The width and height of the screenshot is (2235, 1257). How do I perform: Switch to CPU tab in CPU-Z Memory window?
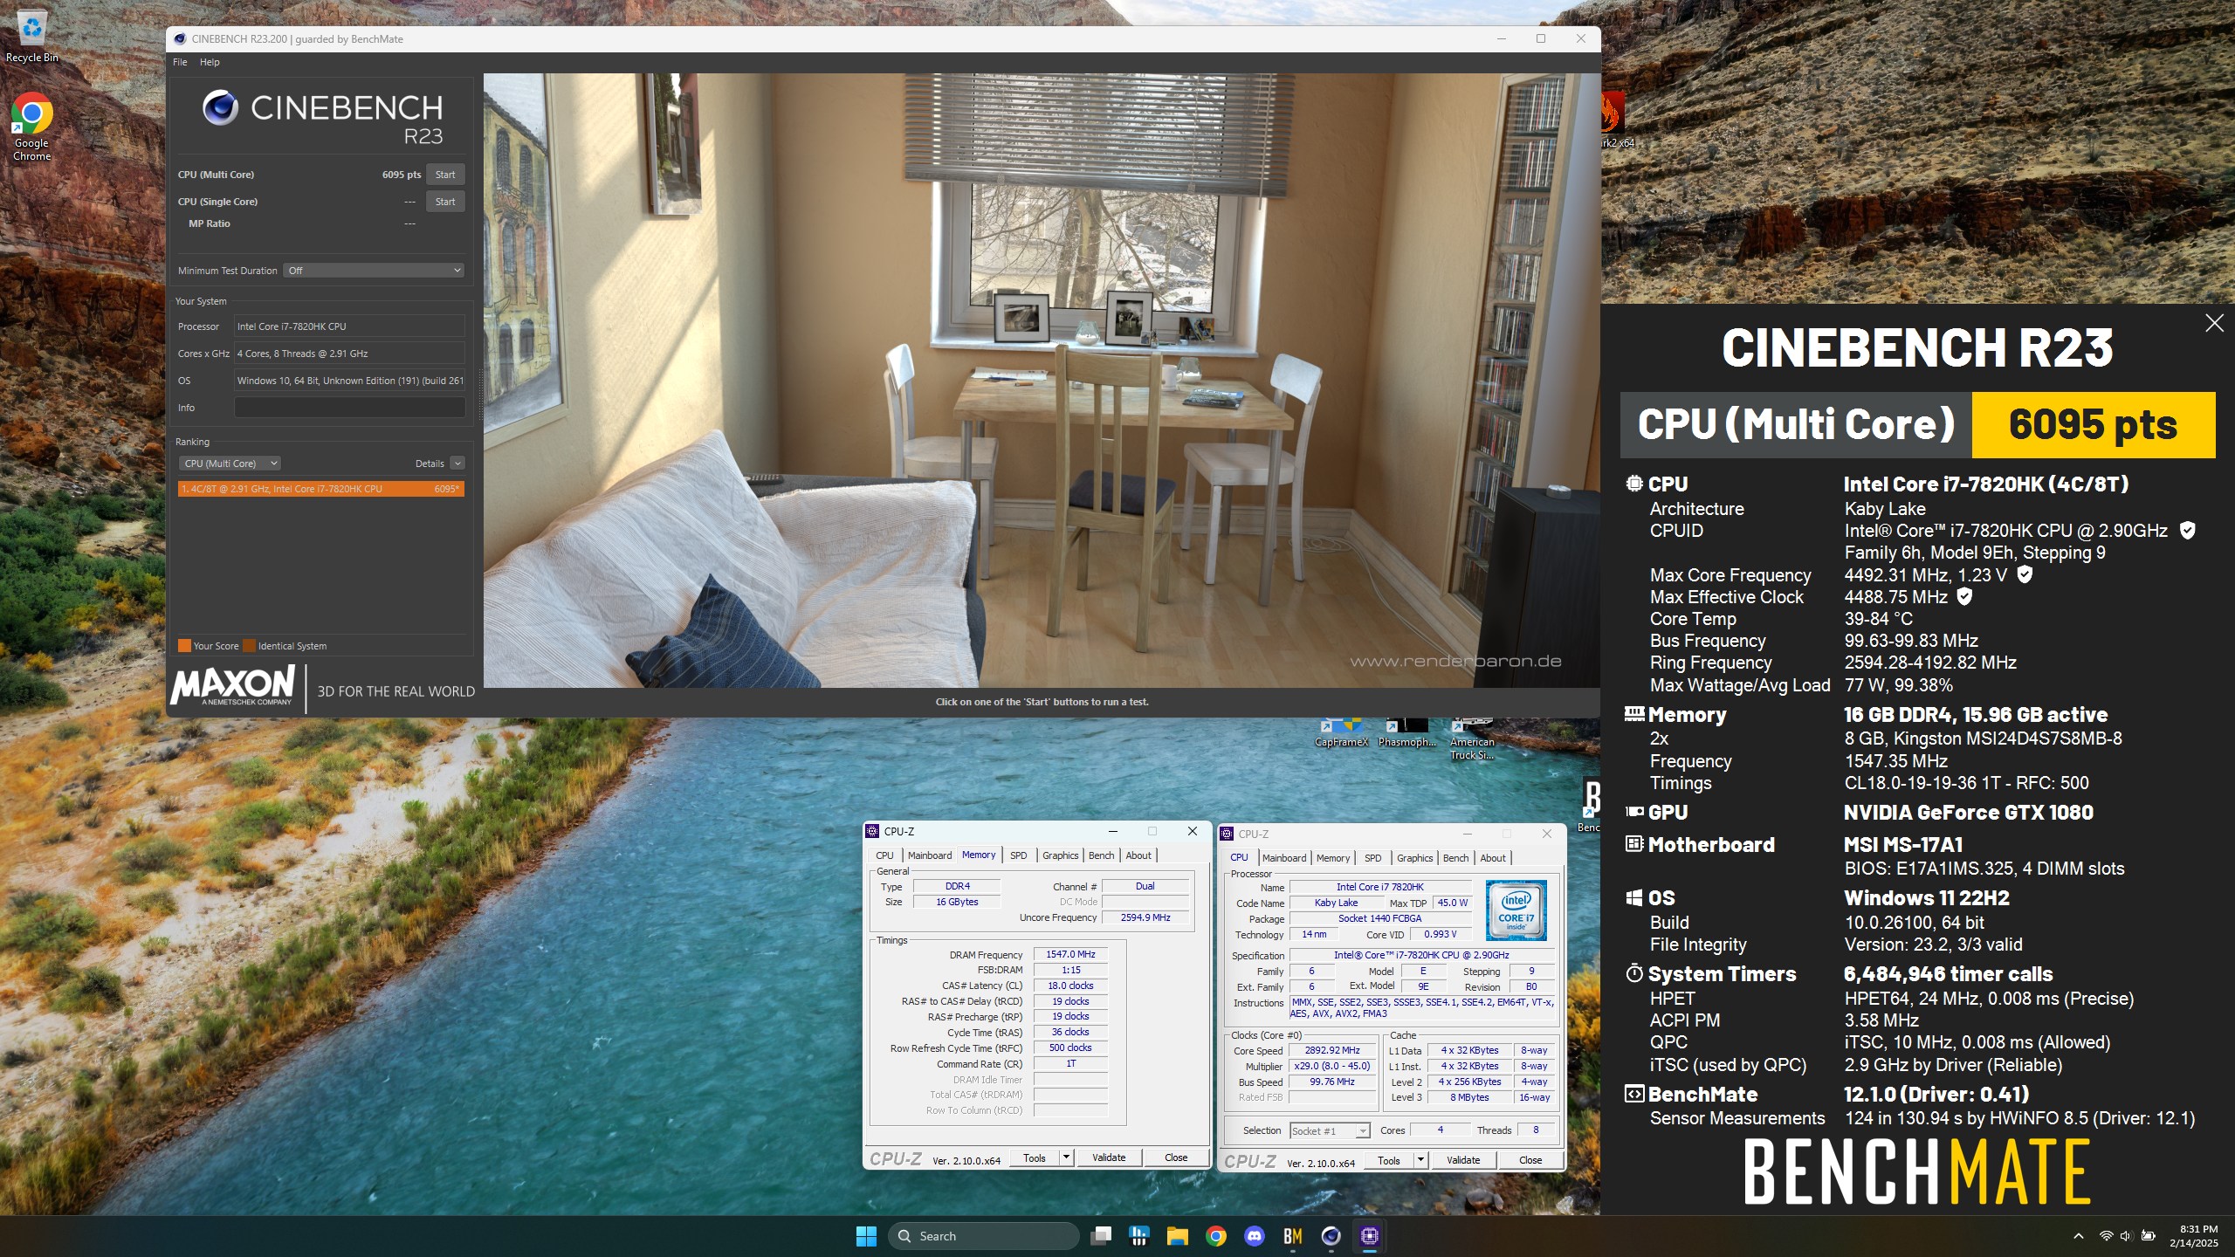[x=884, y=855]
